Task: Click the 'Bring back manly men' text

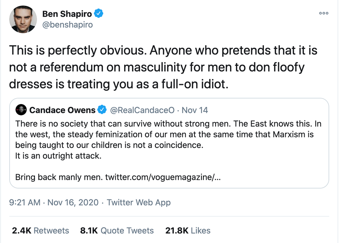Action: (x=59, y=177)
